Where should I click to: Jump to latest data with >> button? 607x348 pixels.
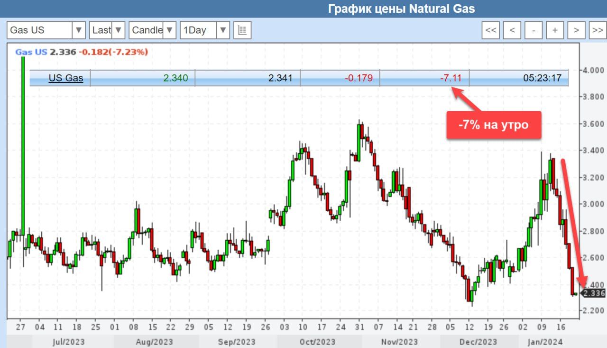click(x=597, y=30)
